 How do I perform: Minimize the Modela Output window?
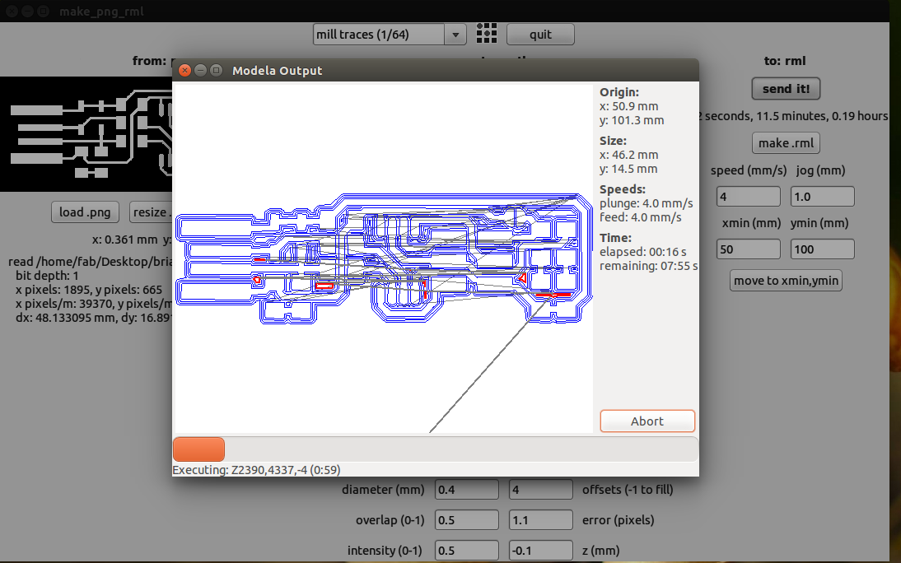point(201,71)
